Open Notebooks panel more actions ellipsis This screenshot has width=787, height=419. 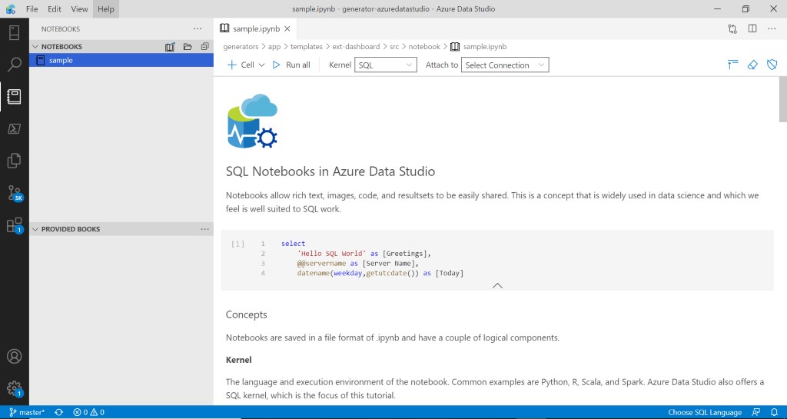point(198,29)
